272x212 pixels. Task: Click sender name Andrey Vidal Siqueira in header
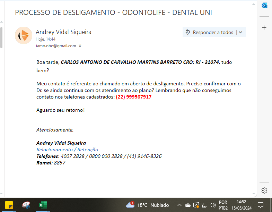click(63, 32)
